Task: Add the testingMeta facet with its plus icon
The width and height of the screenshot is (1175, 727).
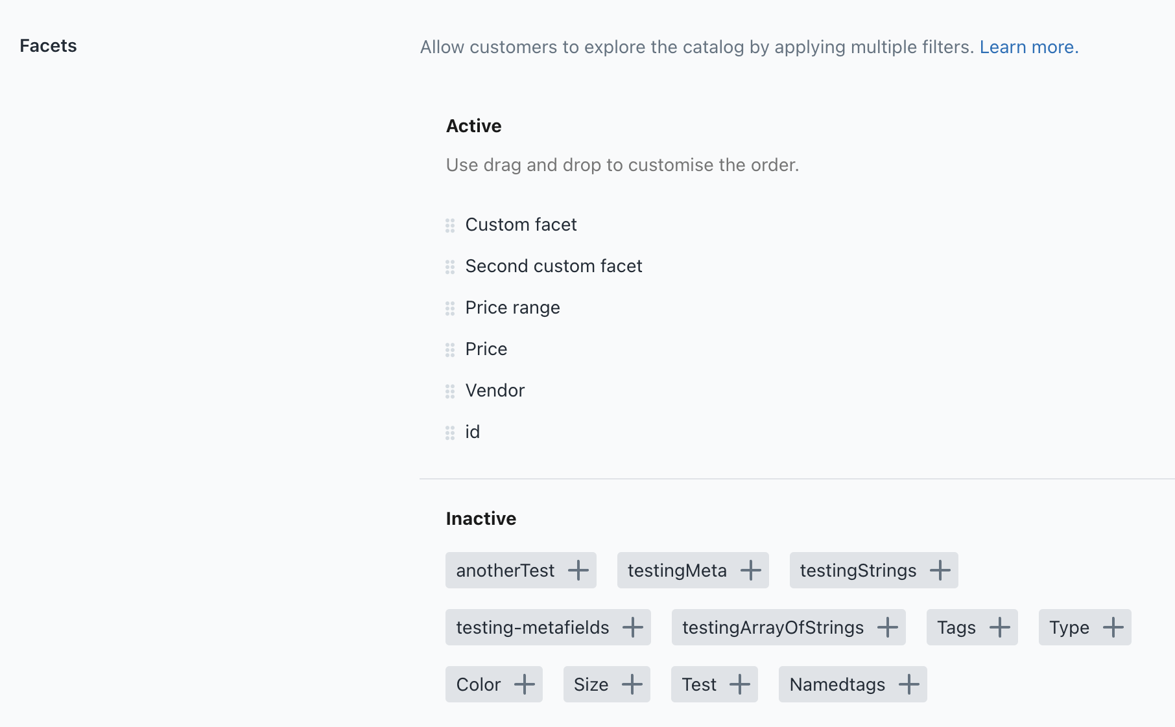Action: [751, 570]
